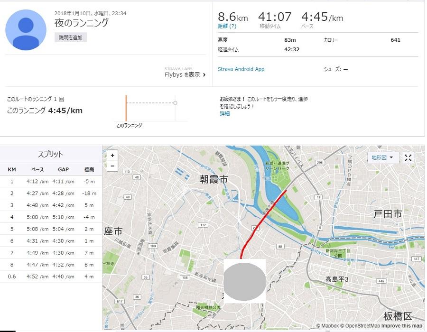
Task: Zoom out on the map
Action: tap(112, 166)
